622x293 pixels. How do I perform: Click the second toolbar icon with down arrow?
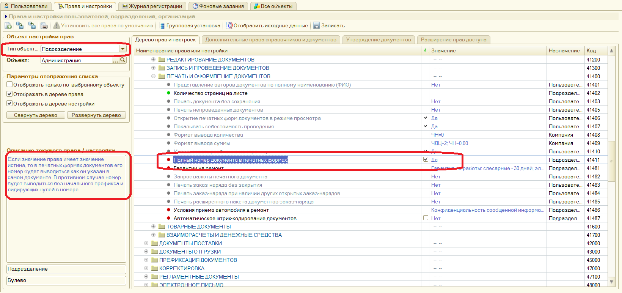pyautogui.click(x=20, y=25)
